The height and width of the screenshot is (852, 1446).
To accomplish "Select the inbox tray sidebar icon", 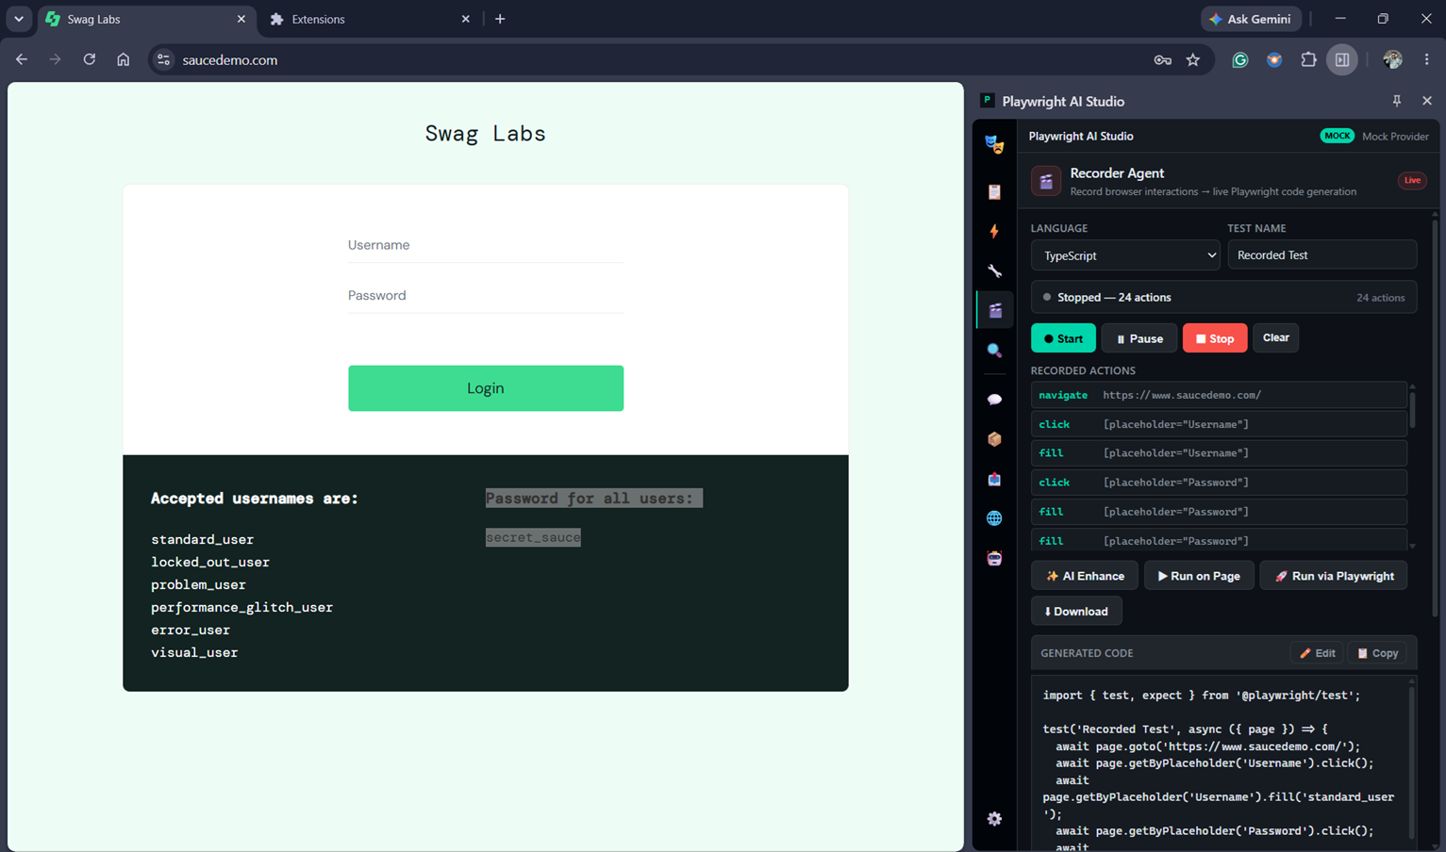I will pyautogui.click(x=994, y=479).
